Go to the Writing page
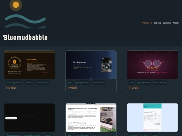Viewport: 182px width, 136px height. [167, 23]
